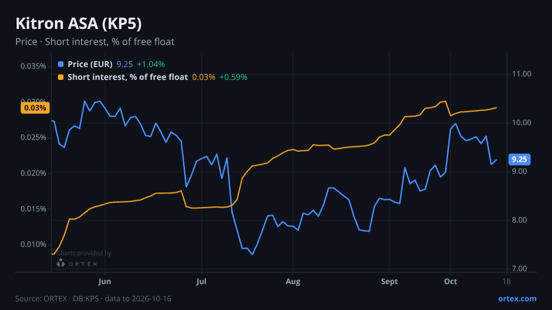Click the orange 0.03% value in legend
The height and width of the screenshot is (310, 552).
tap(203, 77)
